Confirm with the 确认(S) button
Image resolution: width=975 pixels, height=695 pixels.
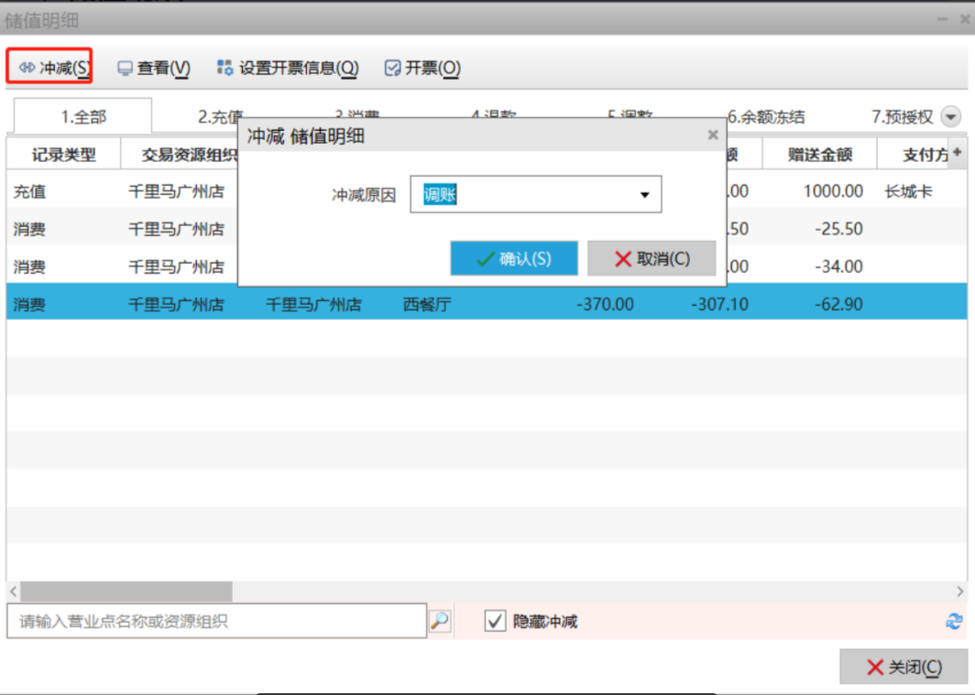coord(514,259)
